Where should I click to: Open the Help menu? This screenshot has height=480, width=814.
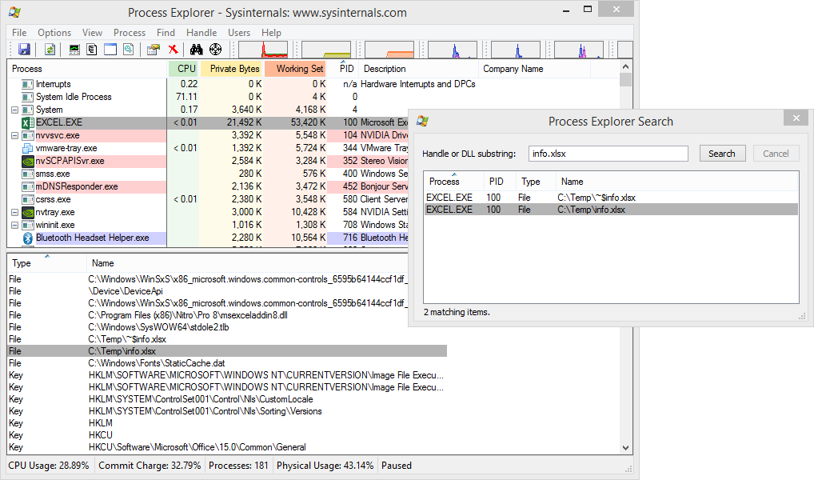(x=271, y=33)
